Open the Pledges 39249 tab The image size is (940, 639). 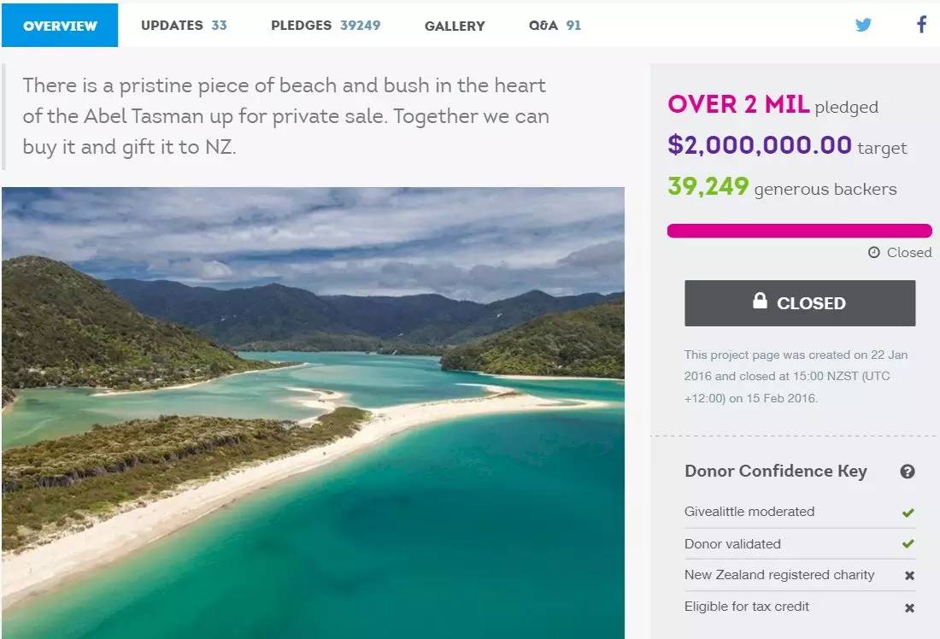click(326, 25)
